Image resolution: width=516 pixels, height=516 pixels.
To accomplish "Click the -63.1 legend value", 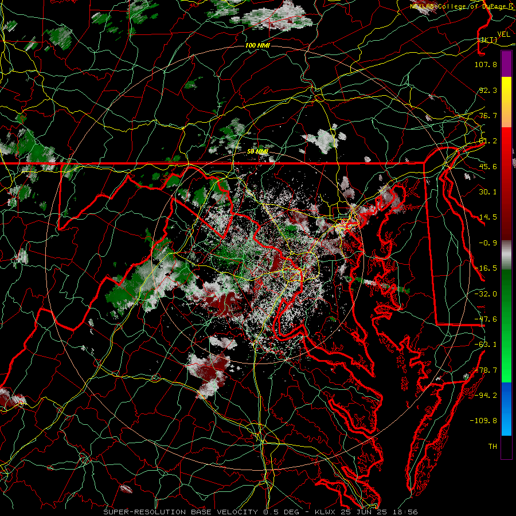I will (486, 345).
